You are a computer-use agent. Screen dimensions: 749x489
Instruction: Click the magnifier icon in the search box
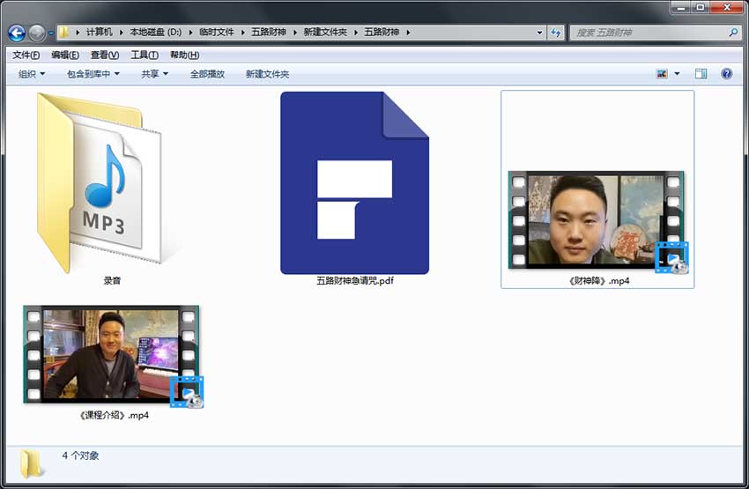[x=733, y=33]
